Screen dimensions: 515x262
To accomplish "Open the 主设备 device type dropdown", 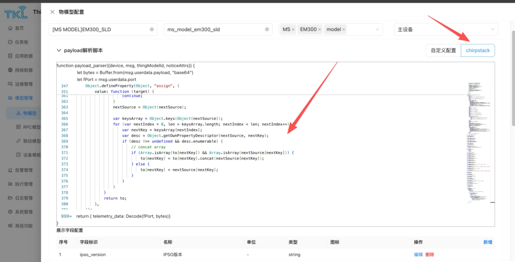I will [x=446, y=30].
